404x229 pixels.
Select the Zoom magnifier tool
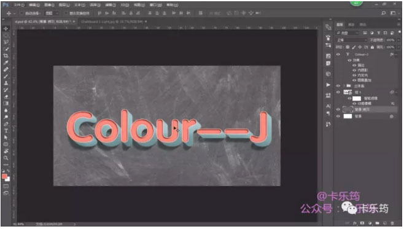click(6, 158)
